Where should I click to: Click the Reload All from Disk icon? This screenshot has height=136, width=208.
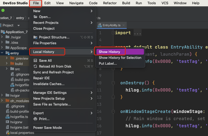35,66
